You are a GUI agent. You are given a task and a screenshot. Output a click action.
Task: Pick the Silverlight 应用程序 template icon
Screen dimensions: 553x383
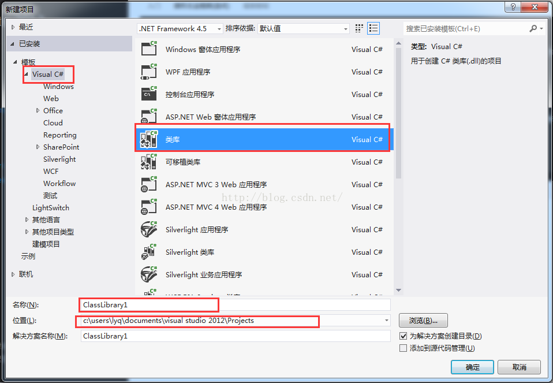tap(149, 229)
